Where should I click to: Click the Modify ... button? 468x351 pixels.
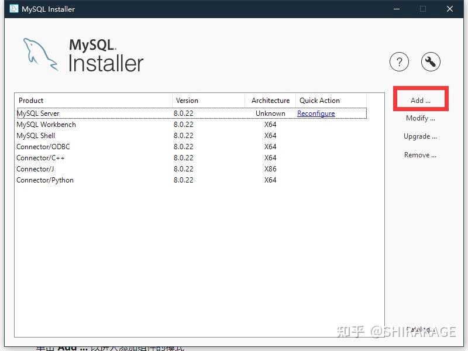pyautogui.click(x=421, y=118)
